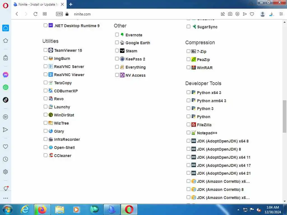Show hidden system tray icons
Image resolution: width=287 pixels, height=215 pixels.
tap(238, 210)
